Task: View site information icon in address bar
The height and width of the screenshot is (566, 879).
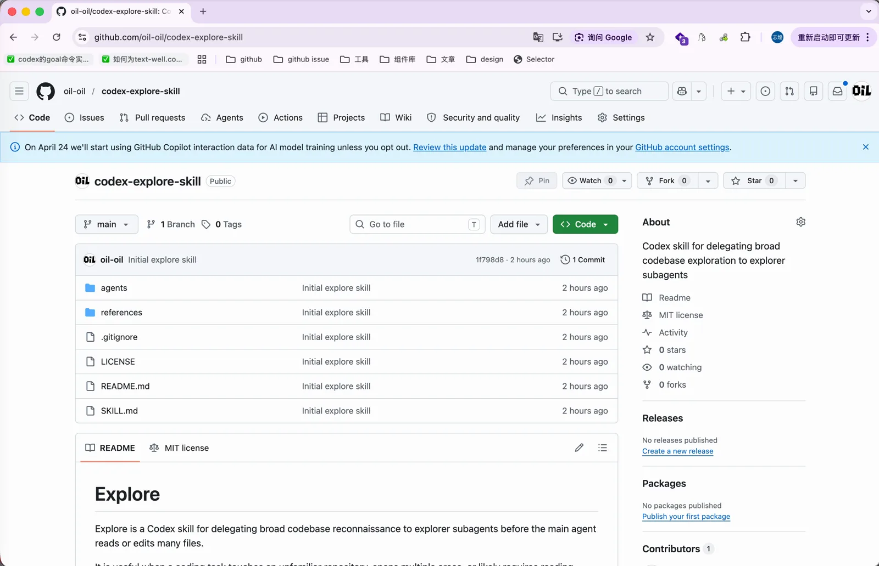Action: coord(82,37)
